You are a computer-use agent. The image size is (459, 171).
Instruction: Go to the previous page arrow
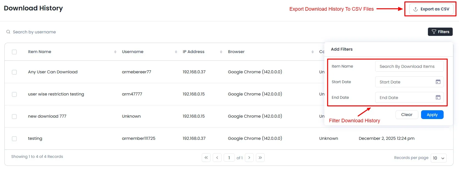tap(217, 158)
